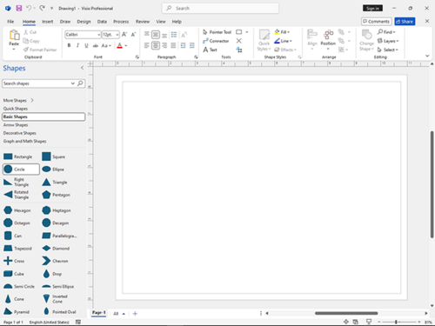Viewport: 435px width, 326px height.
Task: Click the Cut scissors button
Action: point(30,32)
